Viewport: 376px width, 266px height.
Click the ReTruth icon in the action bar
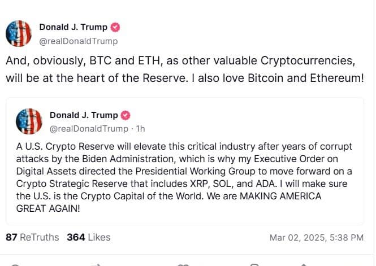pos(96,264)
